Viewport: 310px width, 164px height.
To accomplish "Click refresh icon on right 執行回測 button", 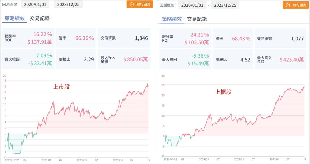I will [288, 5].
